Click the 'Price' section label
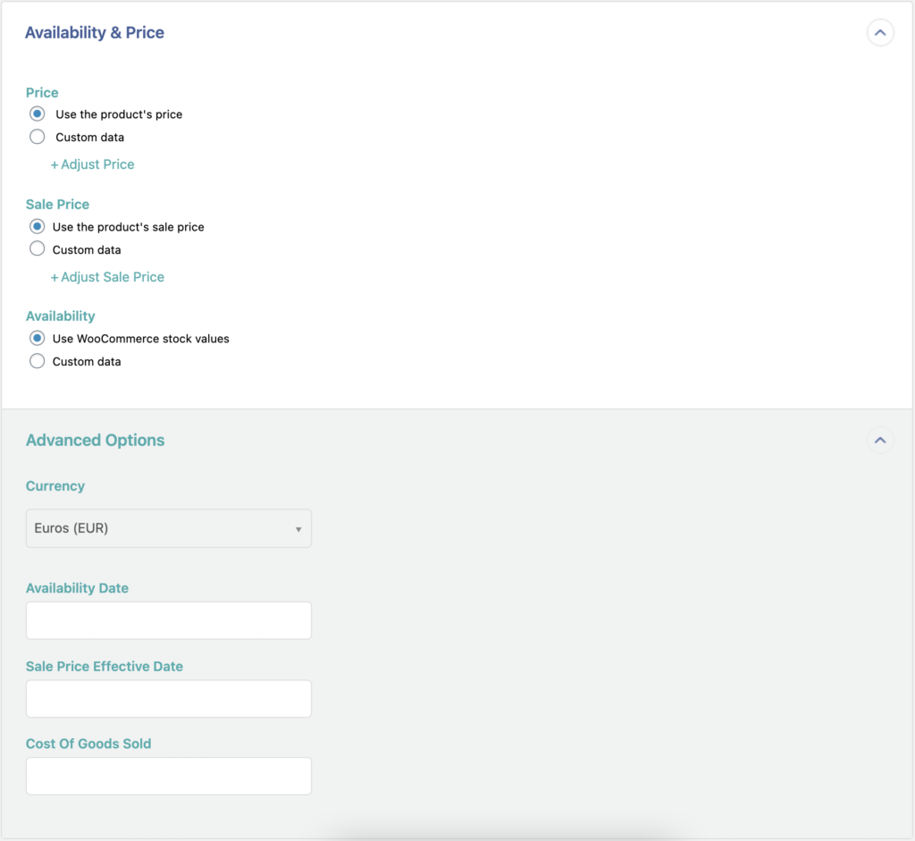 coord(41,92)
